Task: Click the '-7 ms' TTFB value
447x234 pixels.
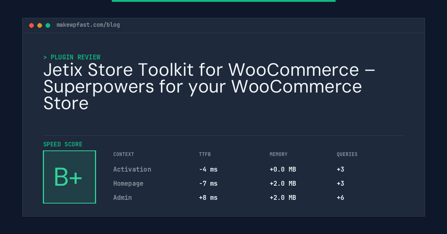Action: pyautogui.click(x=208, y=183)
